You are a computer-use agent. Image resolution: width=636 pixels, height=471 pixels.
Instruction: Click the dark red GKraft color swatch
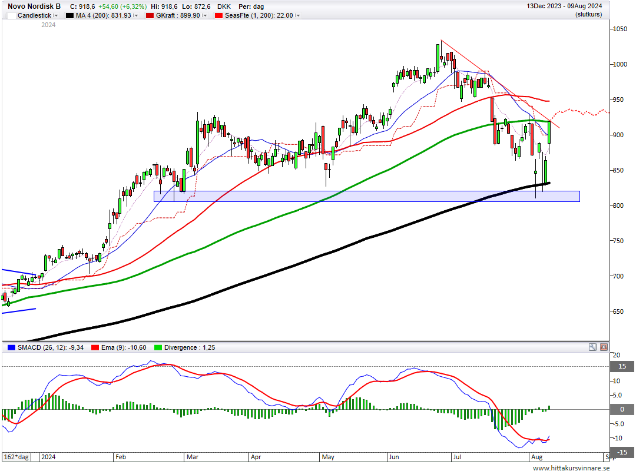pyautogui.click(x=150, y=15)
